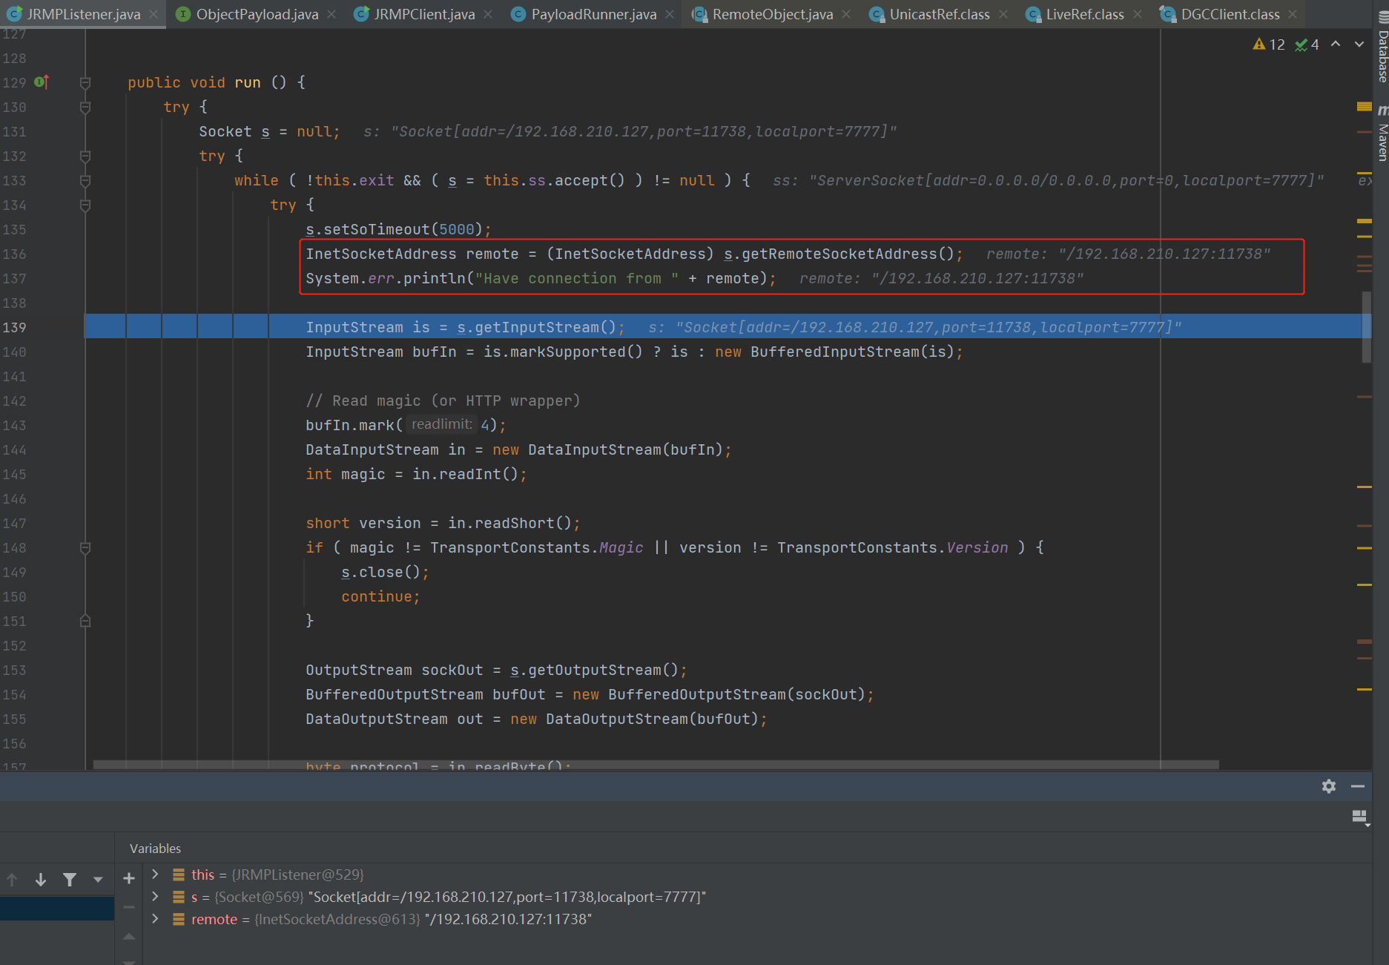Expand the 'remote' variable node
The image size is (1389, 965).
coord(155,918)
